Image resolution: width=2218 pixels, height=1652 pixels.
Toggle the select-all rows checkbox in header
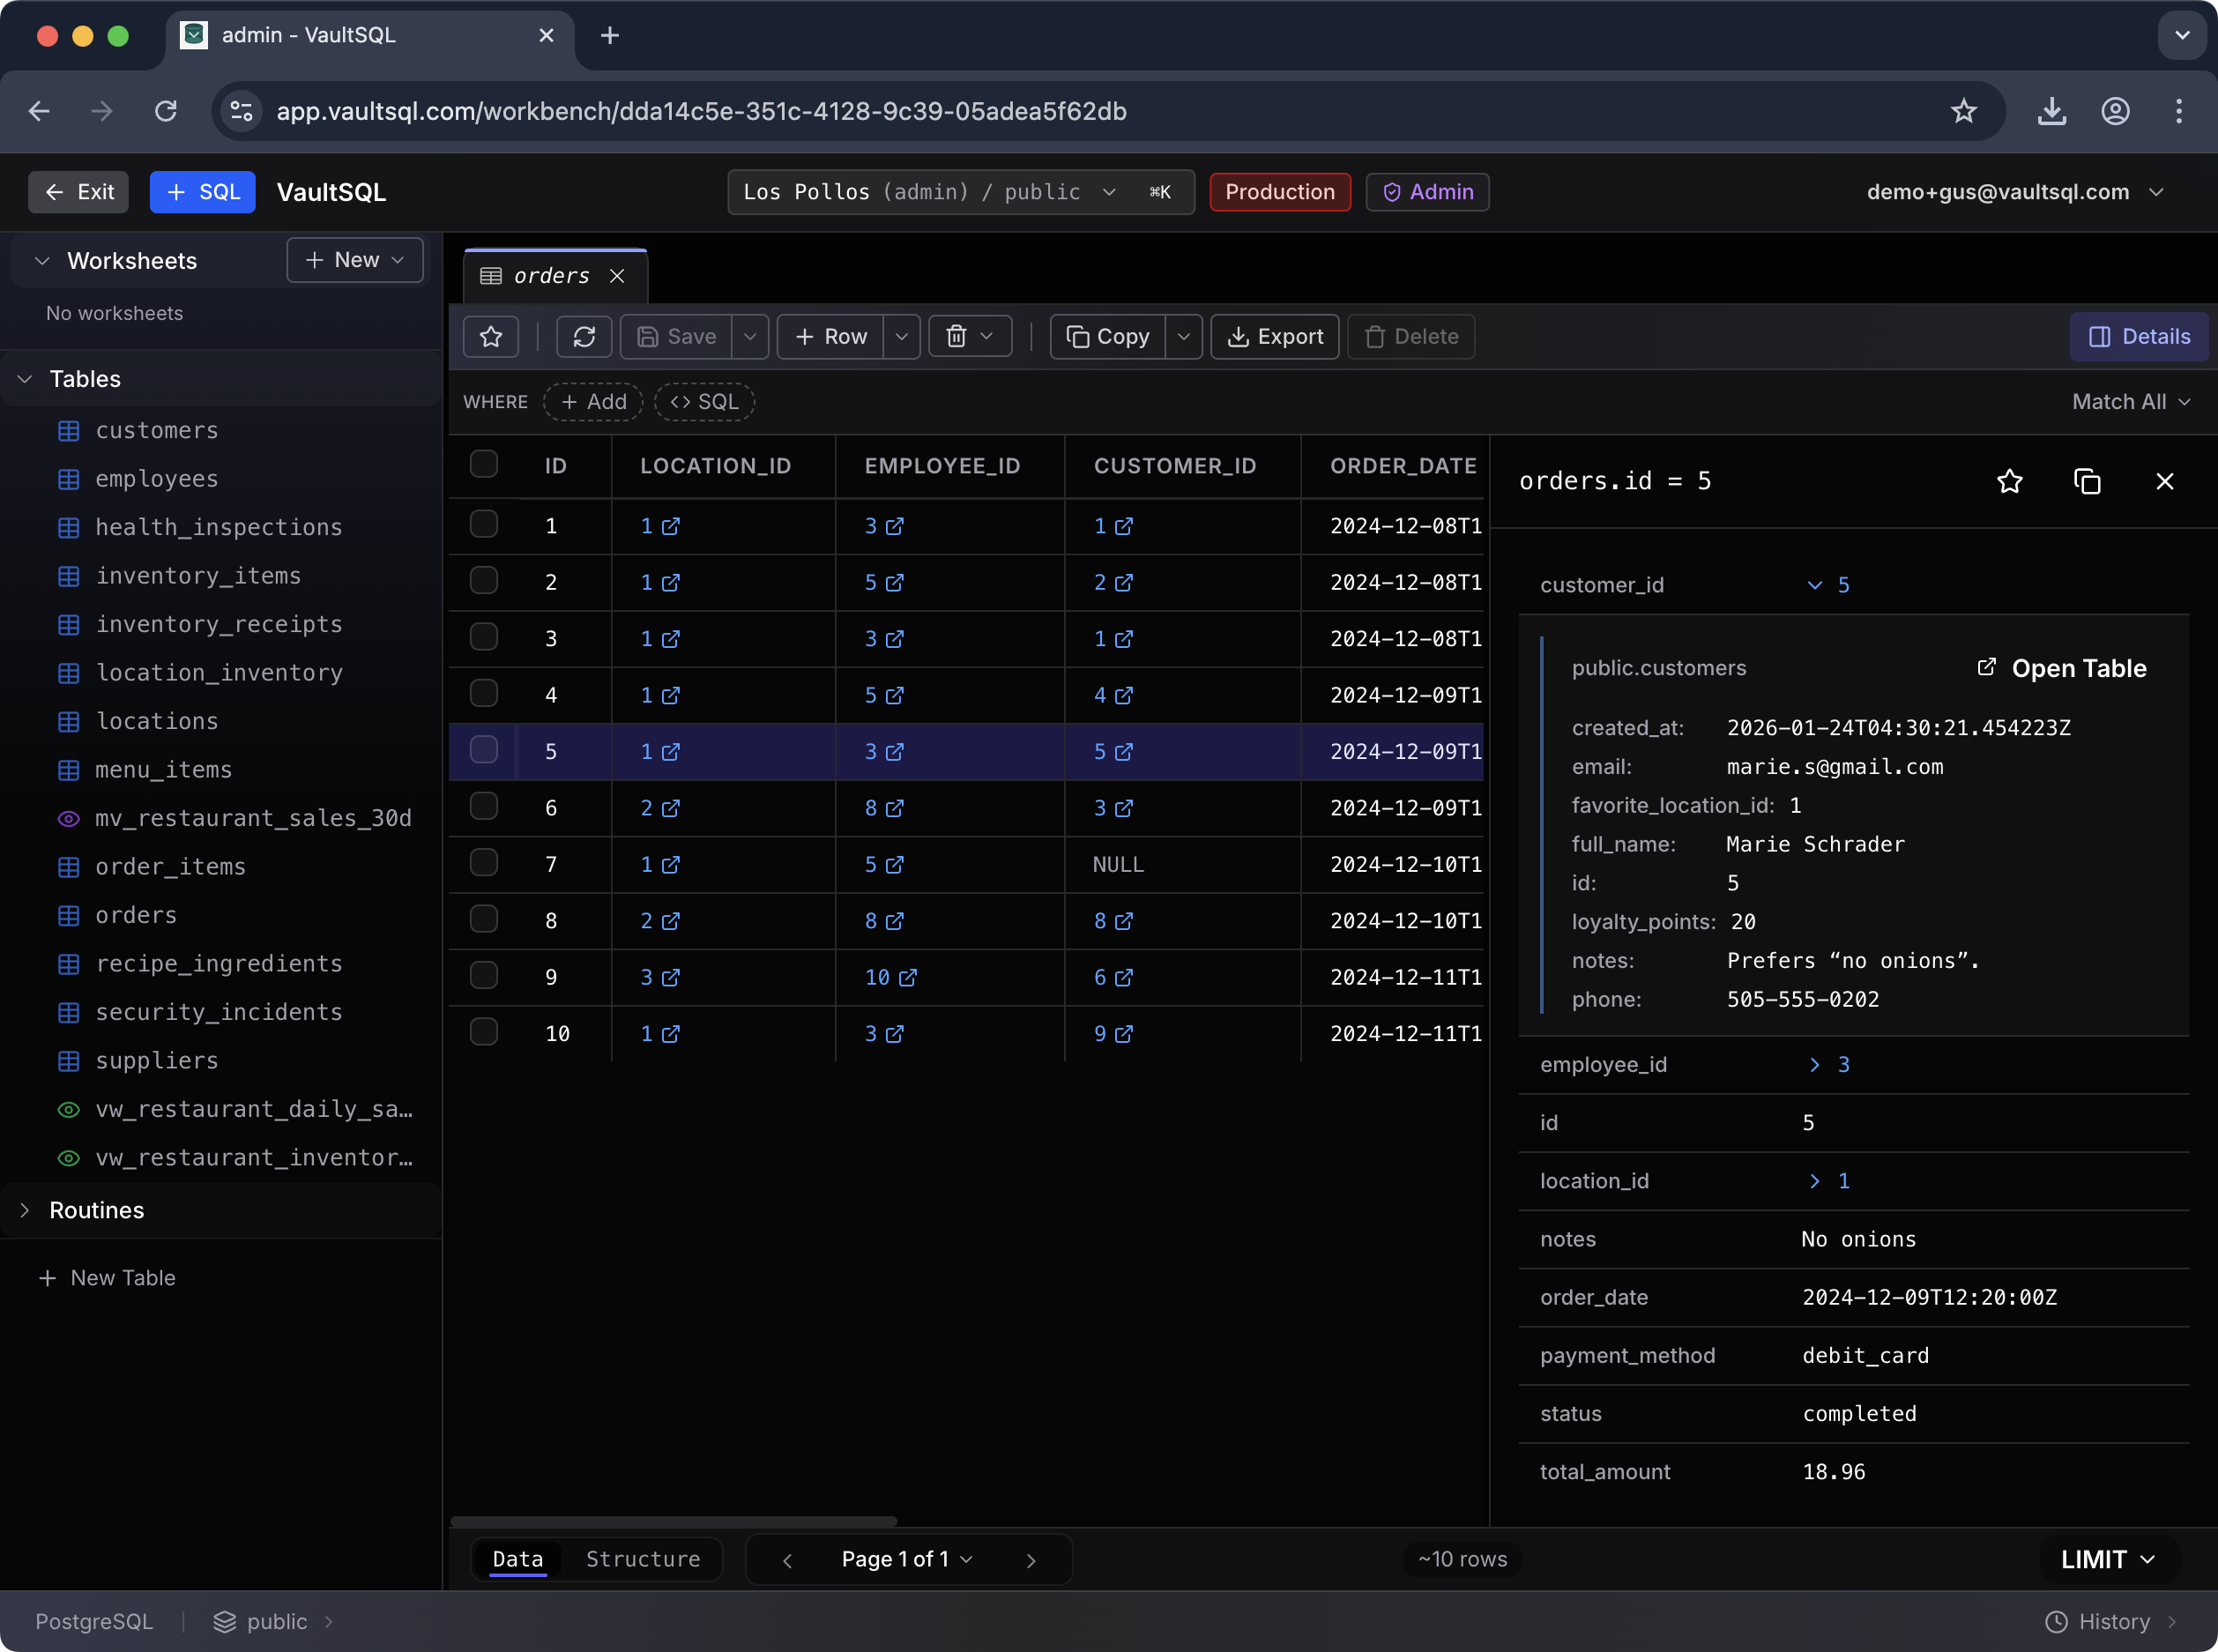(x=484, y=464)
